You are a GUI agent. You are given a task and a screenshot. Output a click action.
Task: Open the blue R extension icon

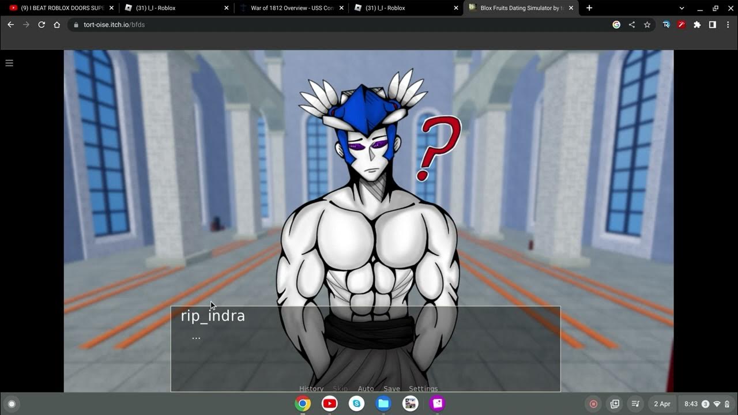pyautogui.click(x=667, y=25)
